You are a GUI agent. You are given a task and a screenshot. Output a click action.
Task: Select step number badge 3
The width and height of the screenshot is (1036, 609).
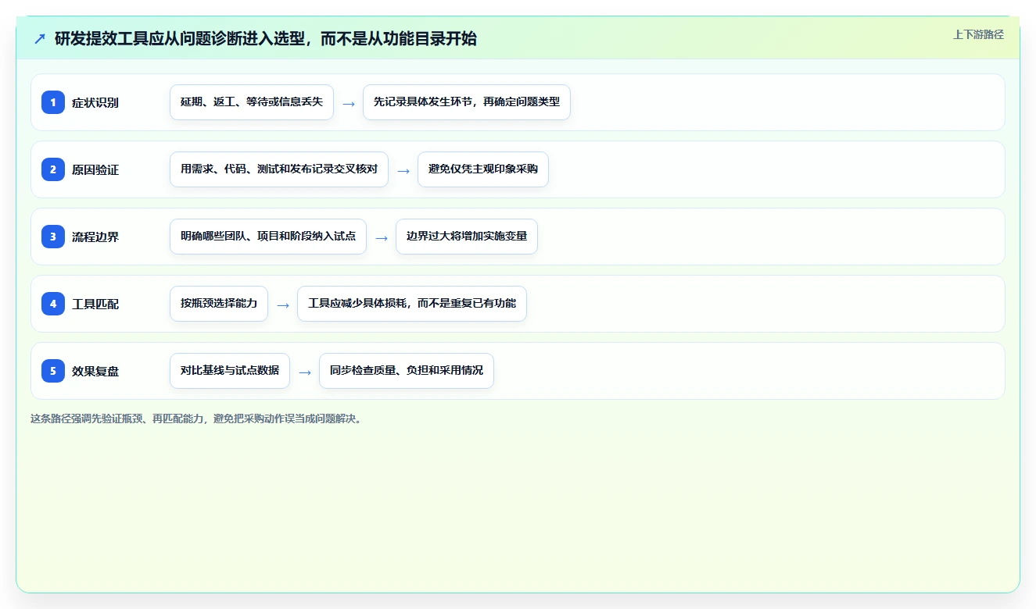53,237
